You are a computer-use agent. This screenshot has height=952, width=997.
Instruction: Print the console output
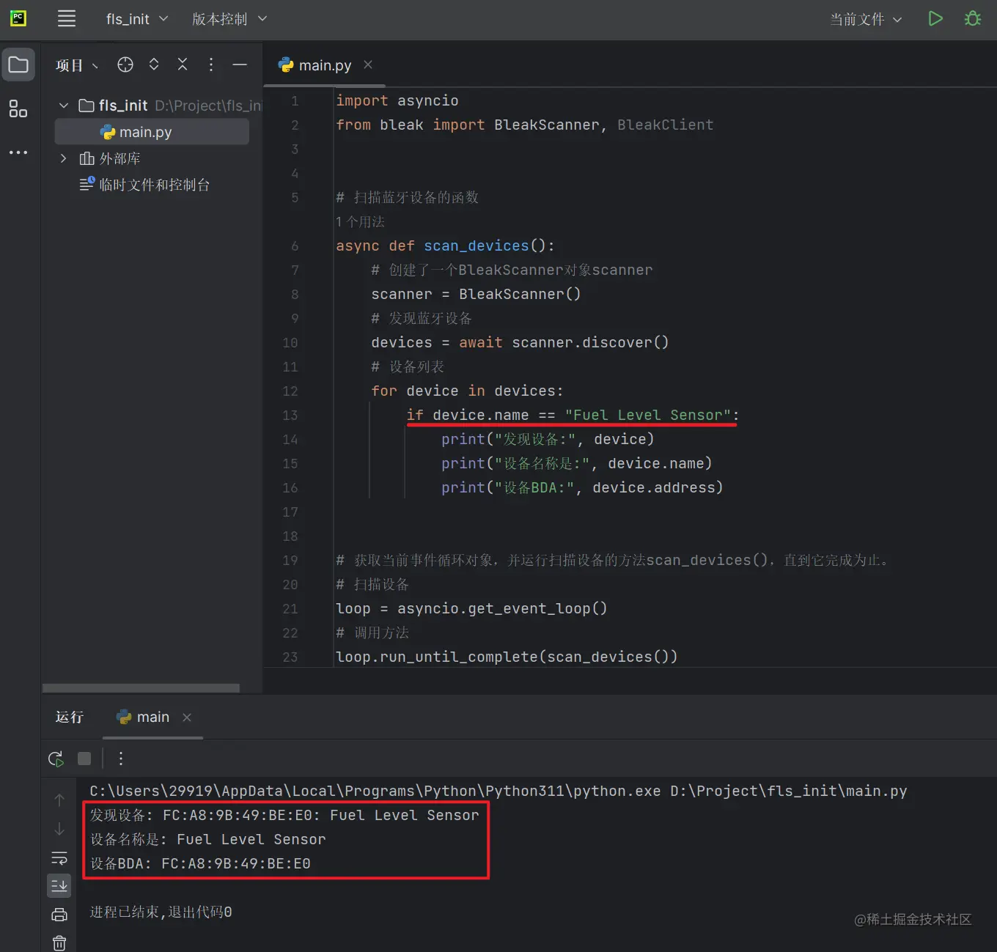point(59,915)
